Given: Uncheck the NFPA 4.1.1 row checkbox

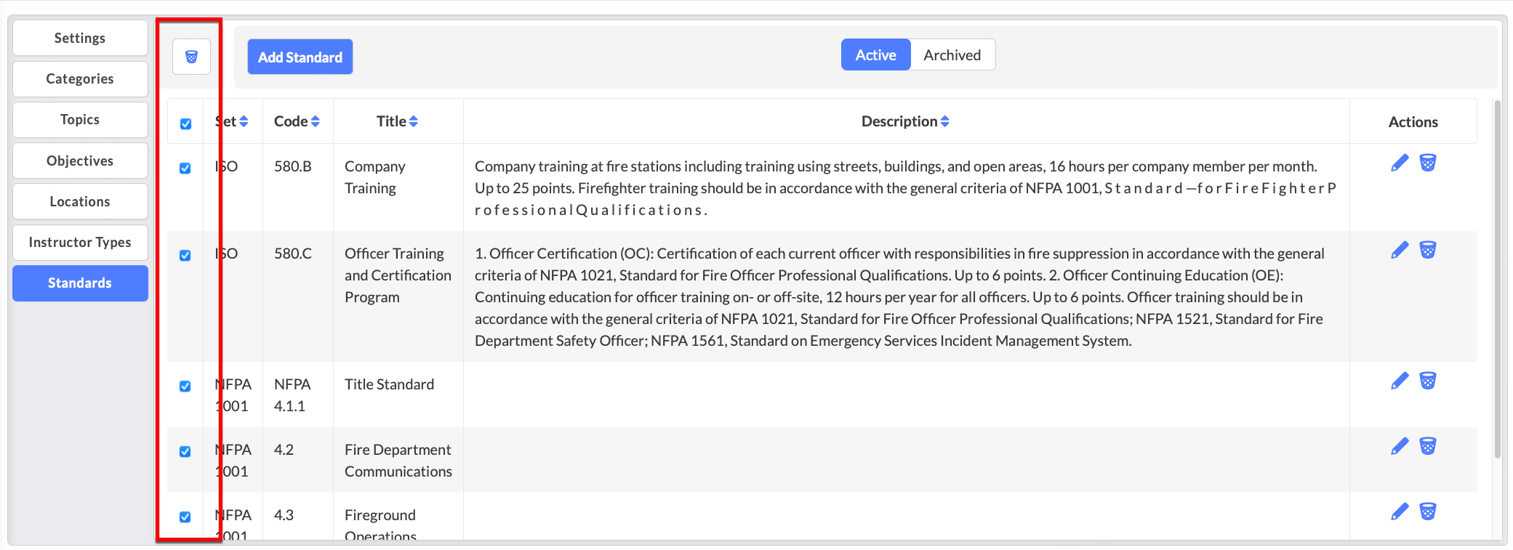Looking at the screenshot, I should click(x=185, y=386).
